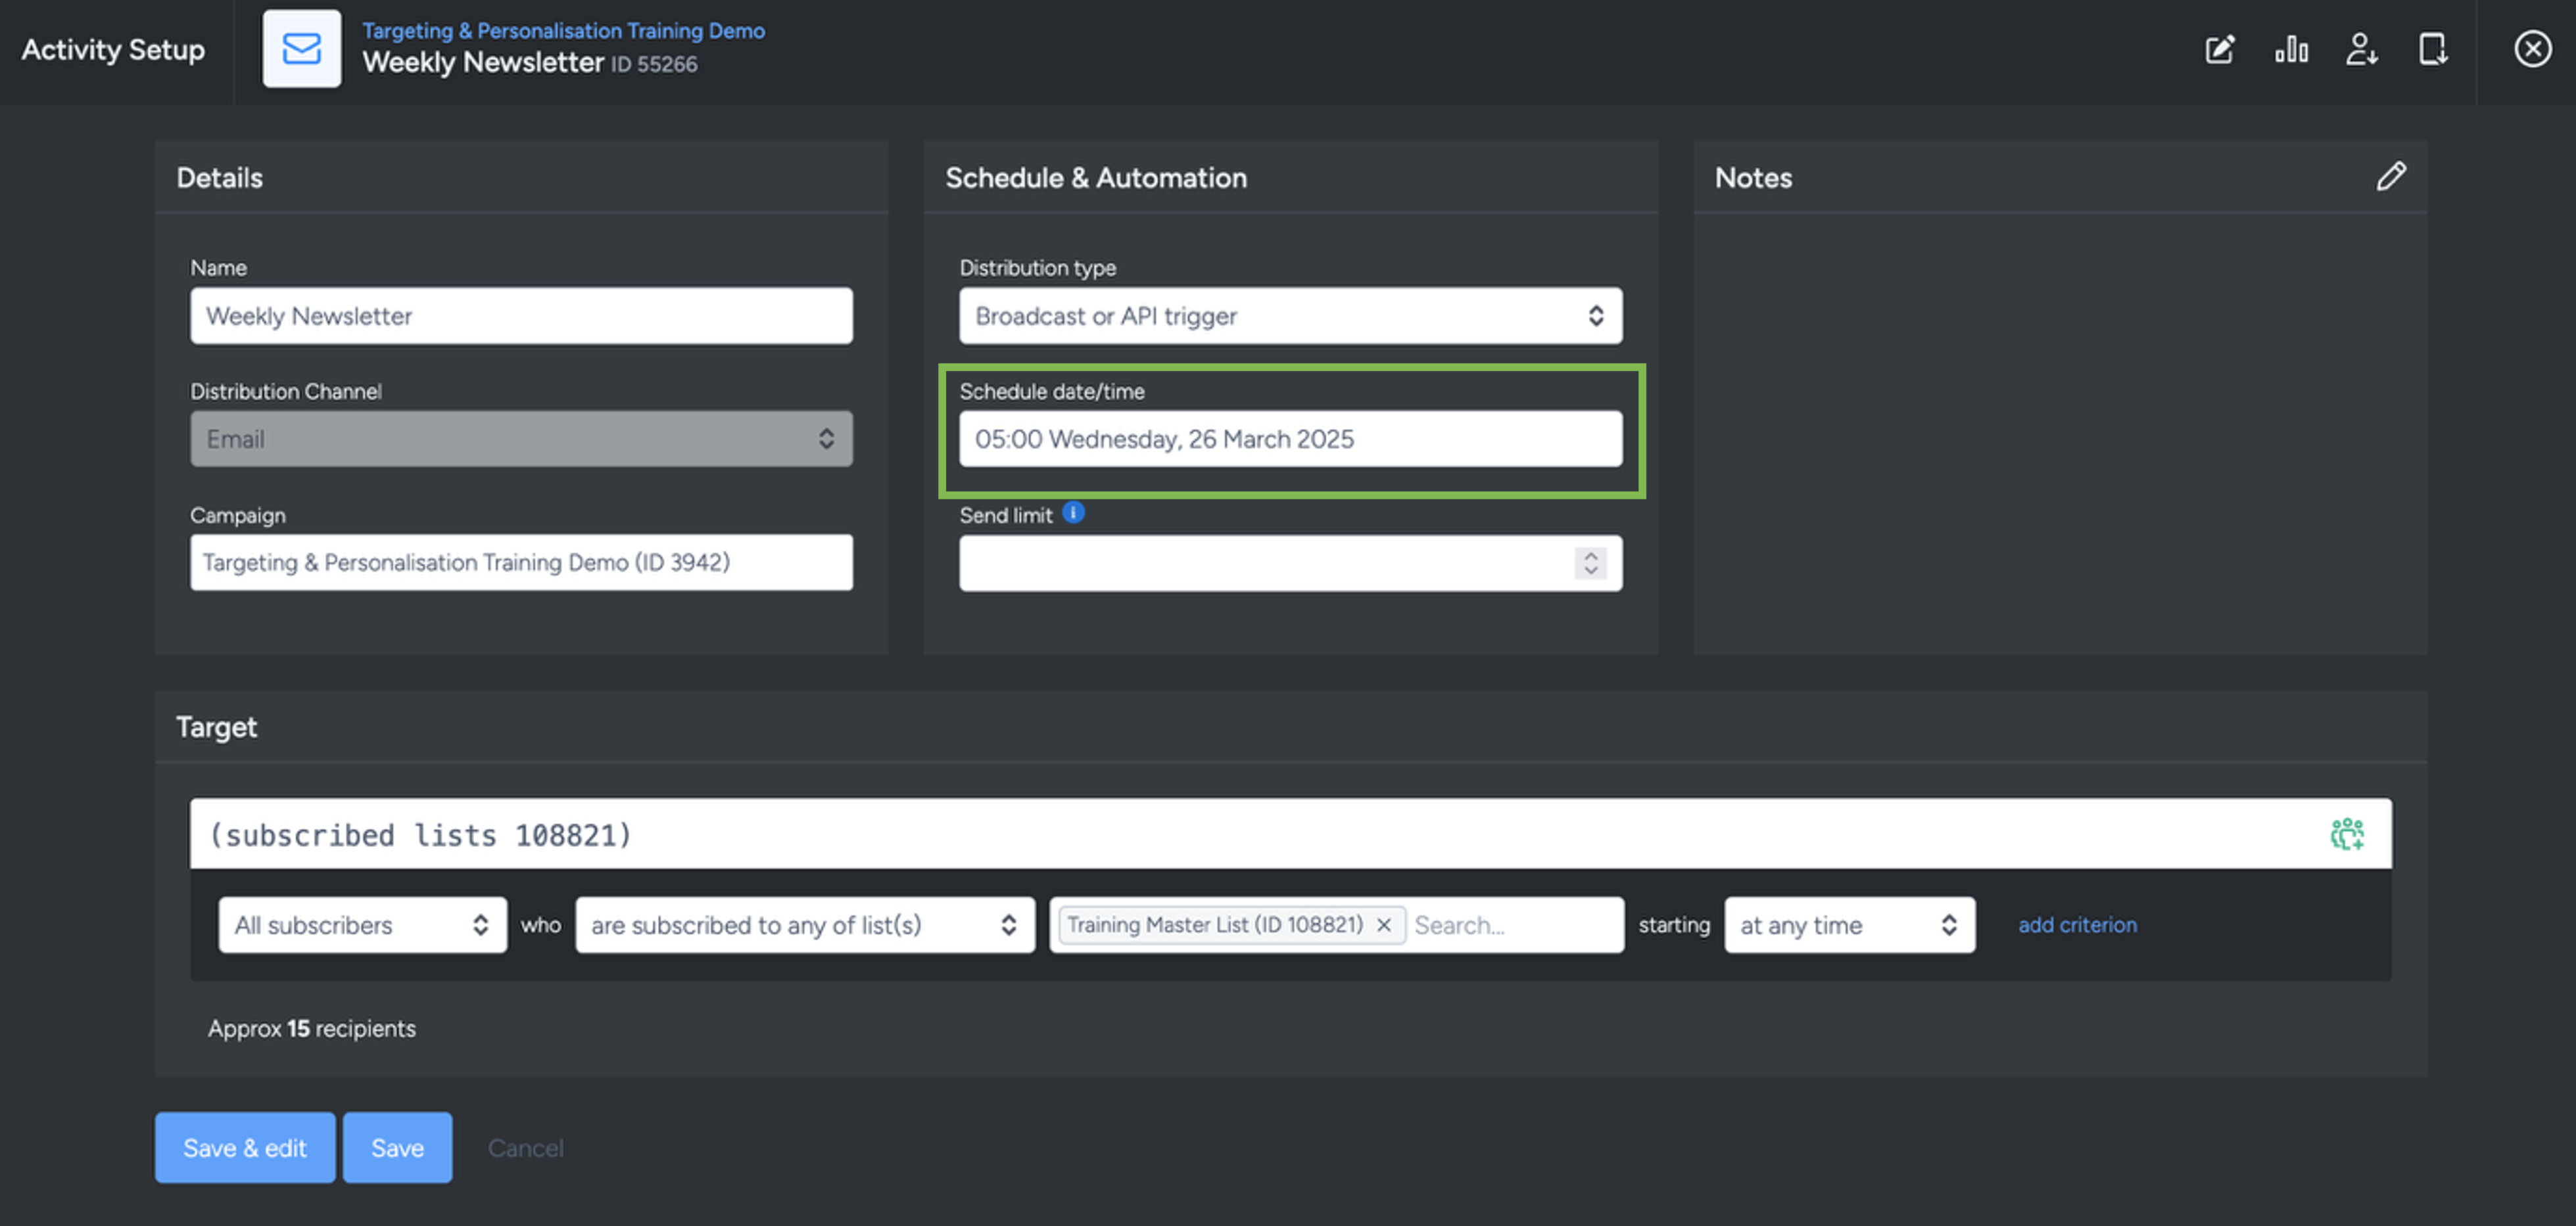Click the edit activity pencil icon in header
Image resolution: width=2576 pixels, height=1226 pixels.
click(x=2219, y=49)
